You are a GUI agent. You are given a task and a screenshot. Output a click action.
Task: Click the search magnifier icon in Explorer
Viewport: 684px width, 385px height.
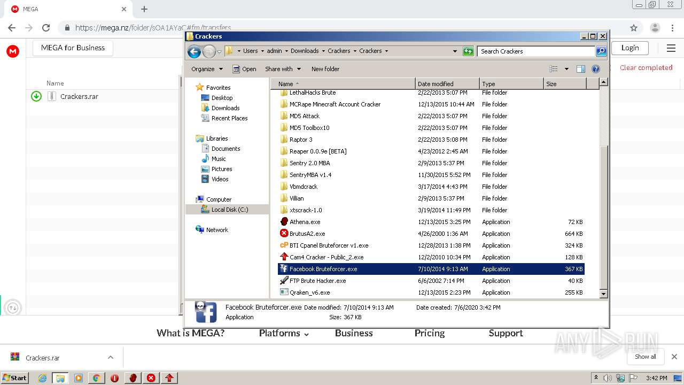point(601,51)
